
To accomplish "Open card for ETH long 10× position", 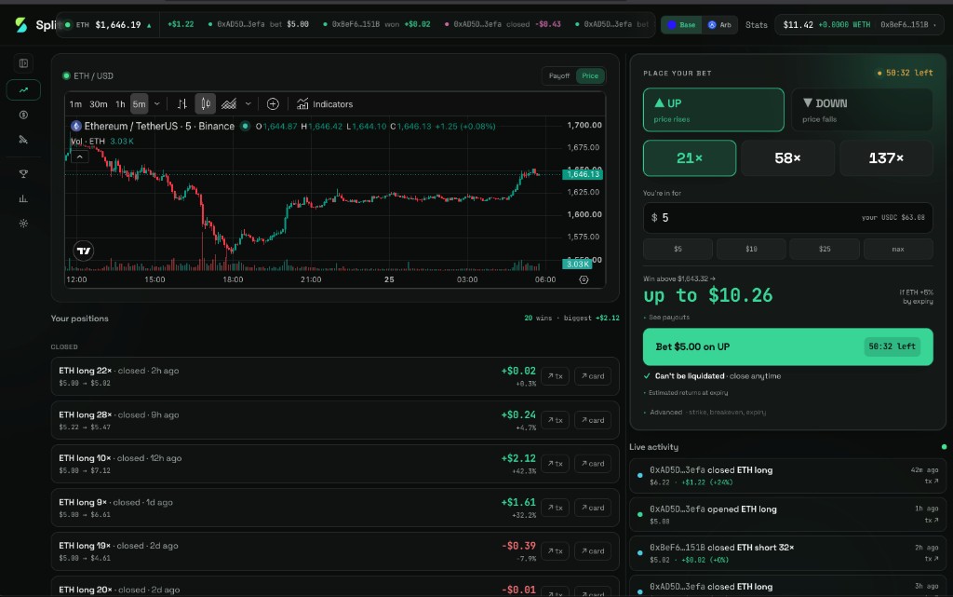I will [593, 464].
